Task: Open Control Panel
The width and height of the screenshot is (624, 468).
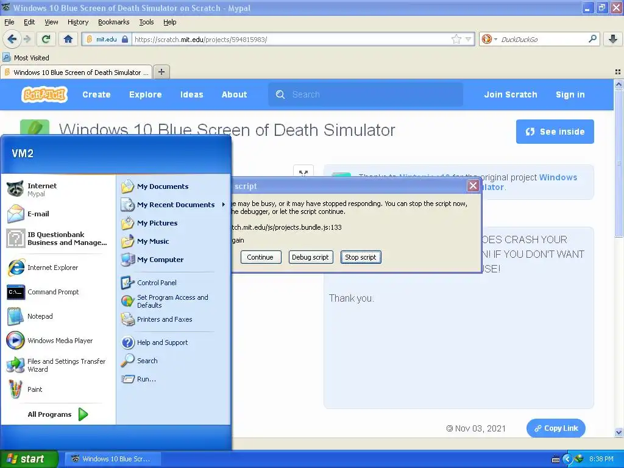Action: tap(173, 283)
